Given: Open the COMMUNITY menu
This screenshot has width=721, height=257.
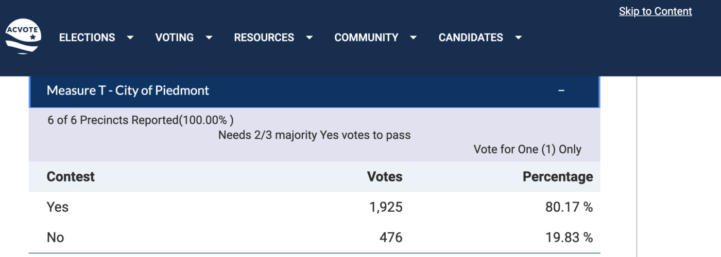Looking at the screenshot, I should (x=366, y=38).
